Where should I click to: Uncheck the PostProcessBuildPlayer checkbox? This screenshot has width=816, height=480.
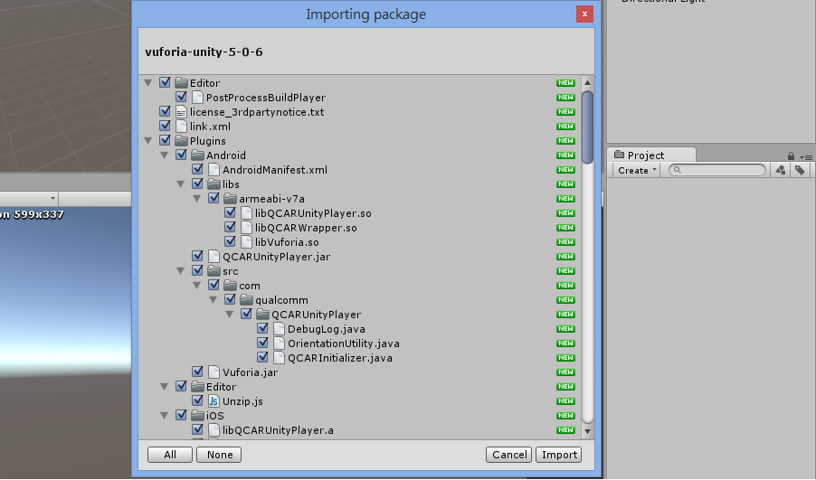[181, 97]
